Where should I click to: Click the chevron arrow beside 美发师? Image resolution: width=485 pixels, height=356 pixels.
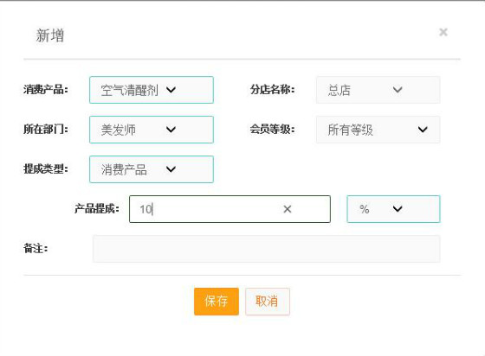[x=171, y=130]
